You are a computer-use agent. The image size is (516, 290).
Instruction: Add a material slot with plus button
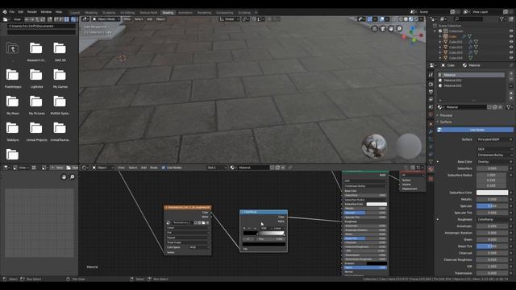pyautogui.click(x=511, y=73)
